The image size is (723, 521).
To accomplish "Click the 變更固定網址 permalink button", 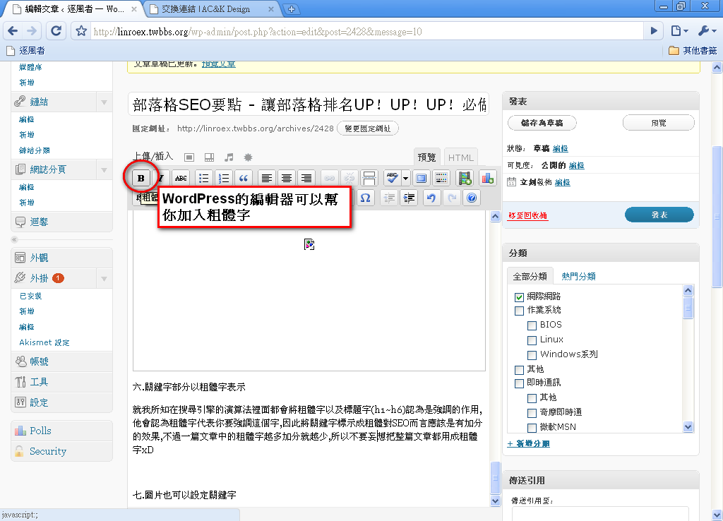I will [x=367, y=128].
